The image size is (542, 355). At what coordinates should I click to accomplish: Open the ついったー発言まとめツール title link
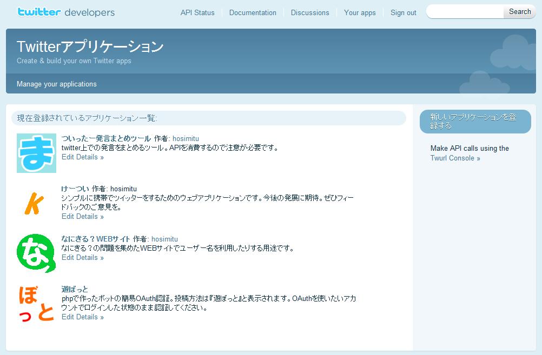point(106,138)
